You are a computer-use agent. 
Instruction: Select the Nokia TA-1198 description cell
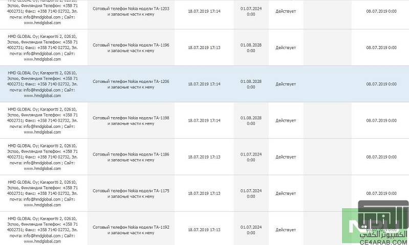tap(131, 121)
